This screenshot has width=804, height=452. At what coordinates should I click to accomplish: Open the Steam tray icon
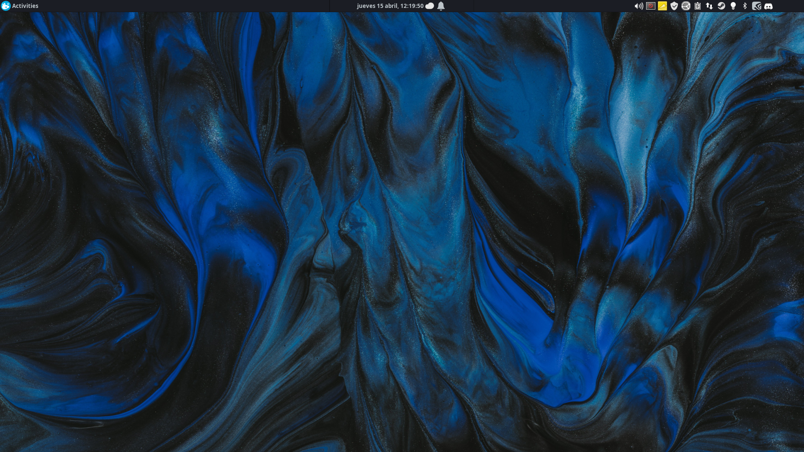point(721,6)
